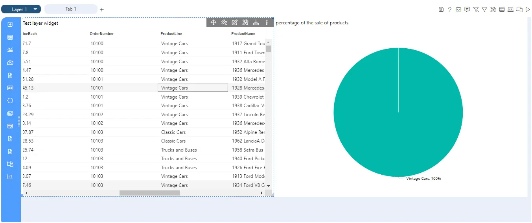Click the squiggle style icon on widget toolbar
The height and width of the screenshot is (223, 532).
tap(224, 22)
